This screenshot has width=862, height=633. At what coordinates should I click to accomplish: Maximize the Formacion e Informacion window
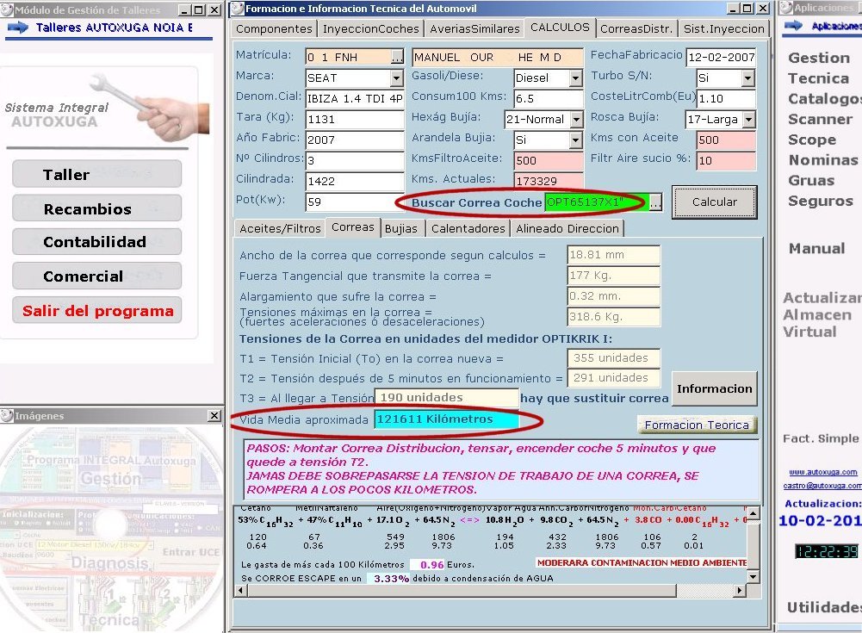click(747, 9)
